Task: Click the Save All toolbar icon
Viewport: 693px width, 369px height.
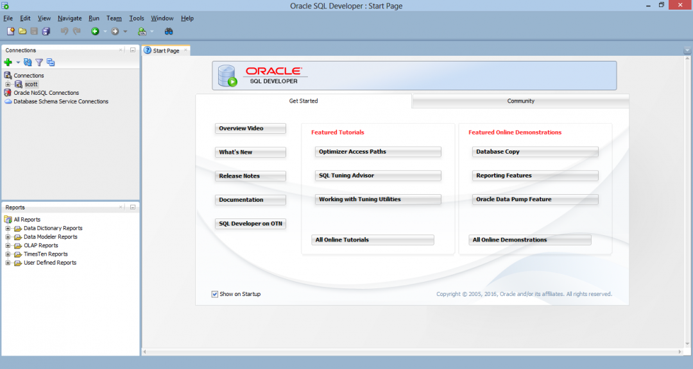Action: tap(45, 31)
